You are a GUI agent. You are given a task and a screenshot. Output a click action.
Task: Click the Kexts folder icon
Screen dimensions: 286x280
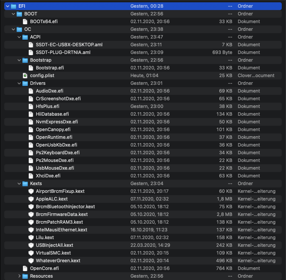25,184
